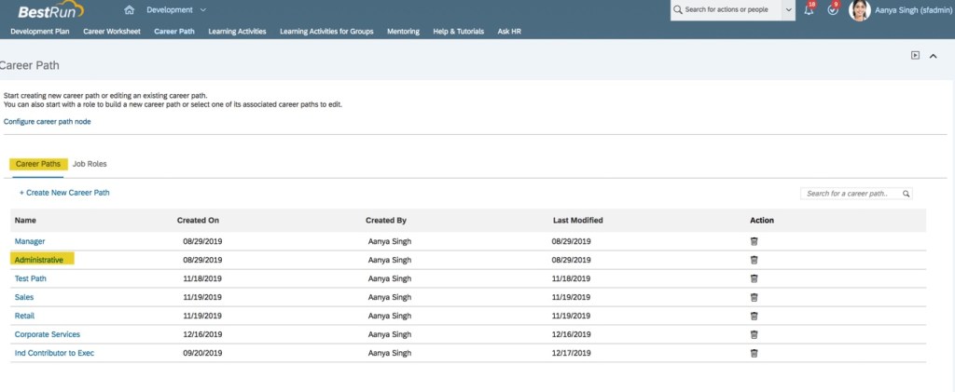Screen dimensions: 955x392
Task: Click trash icon for Test Path
Action: [x=754, y=278]
